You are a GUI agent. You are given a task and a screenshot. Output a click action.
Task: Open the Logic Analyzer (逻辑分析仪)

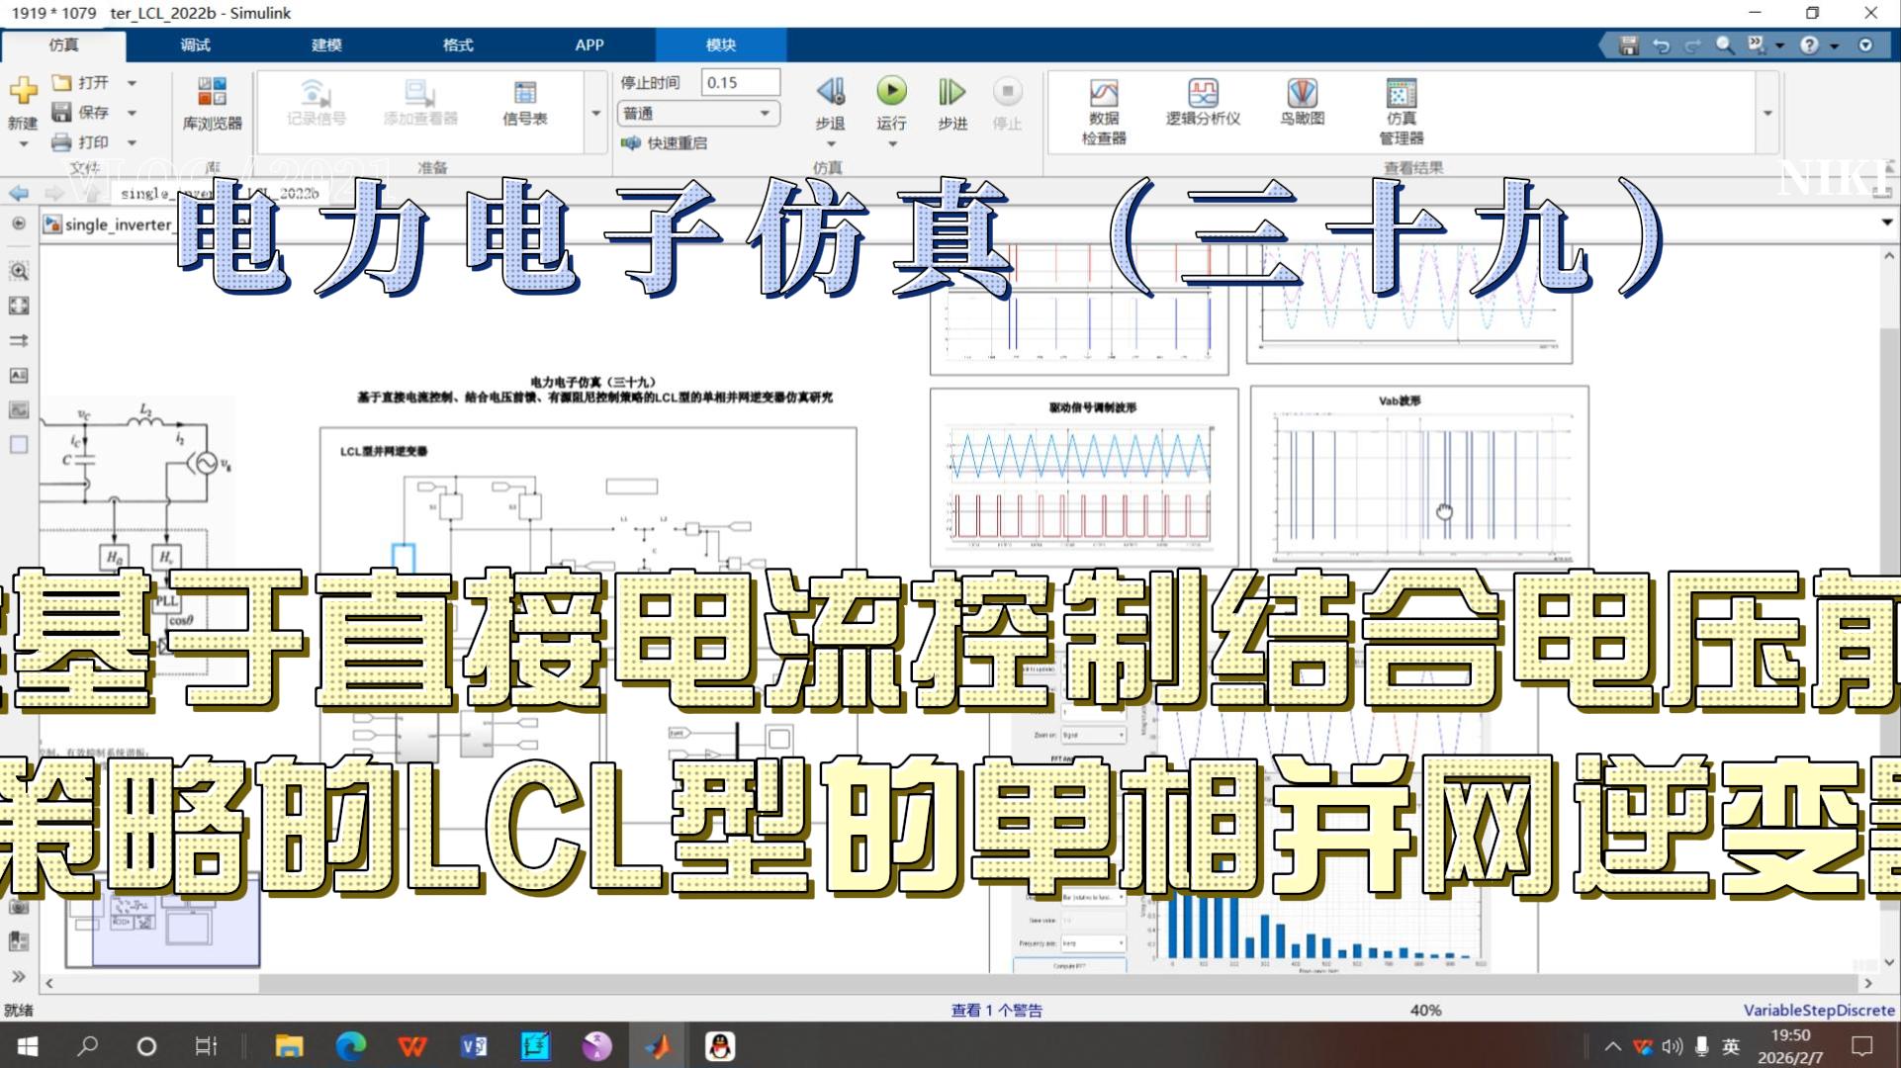[1203, 95]
